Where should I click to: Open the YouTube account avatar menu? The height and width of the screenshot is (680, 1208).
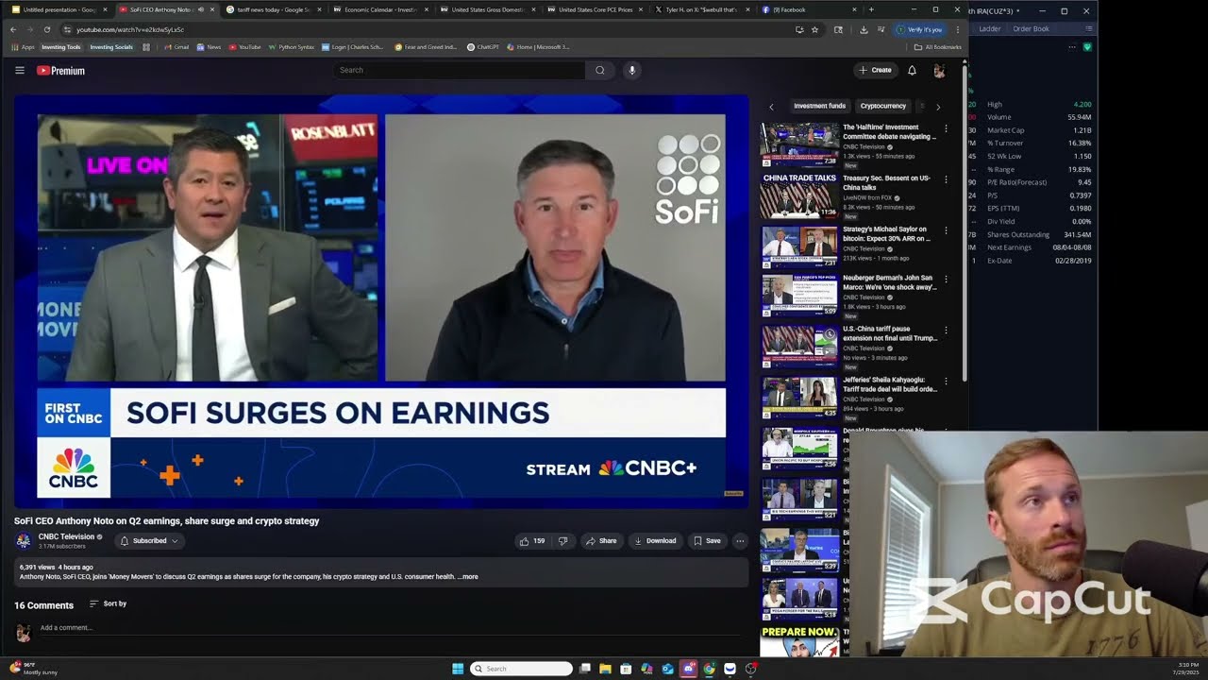coord(939,70)
